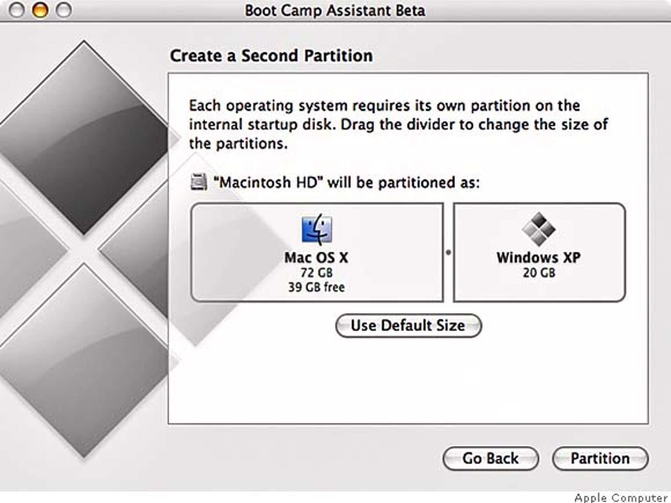
Task: Minimize the Boot Camp Assistant window
Action: 40,10
